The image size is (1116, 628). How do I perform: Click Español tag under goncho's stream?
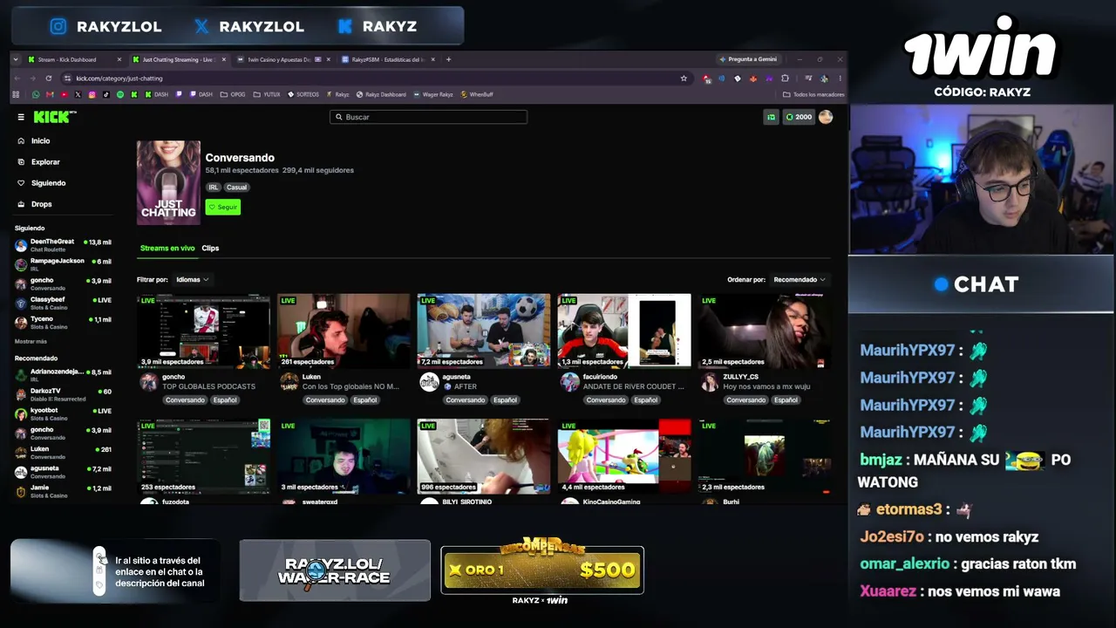tap(225, 400)
